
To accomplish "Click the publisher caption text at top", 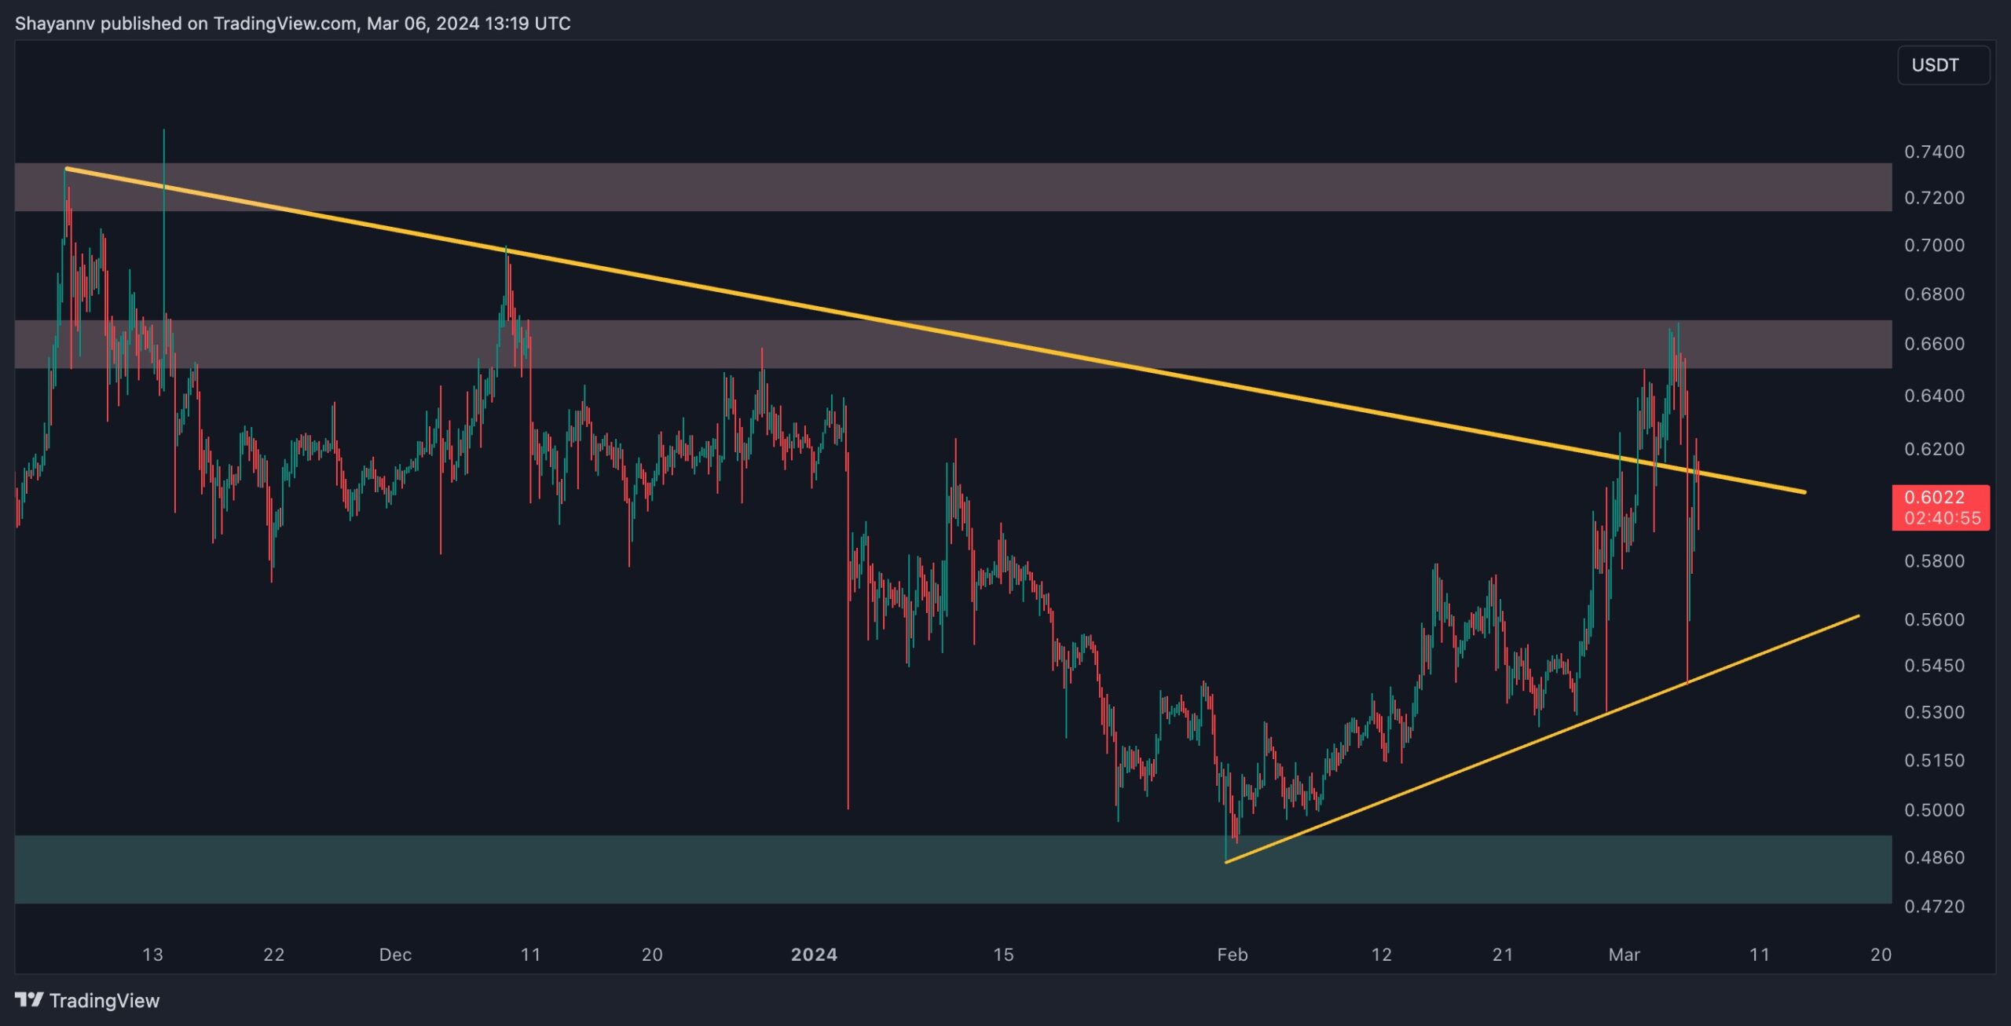I will (x=293, y=24).
